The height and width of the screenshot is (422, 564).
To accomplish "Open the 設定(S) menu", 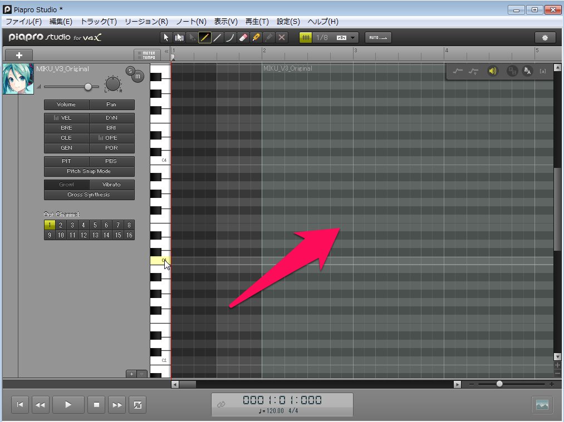I will [288, 22].
